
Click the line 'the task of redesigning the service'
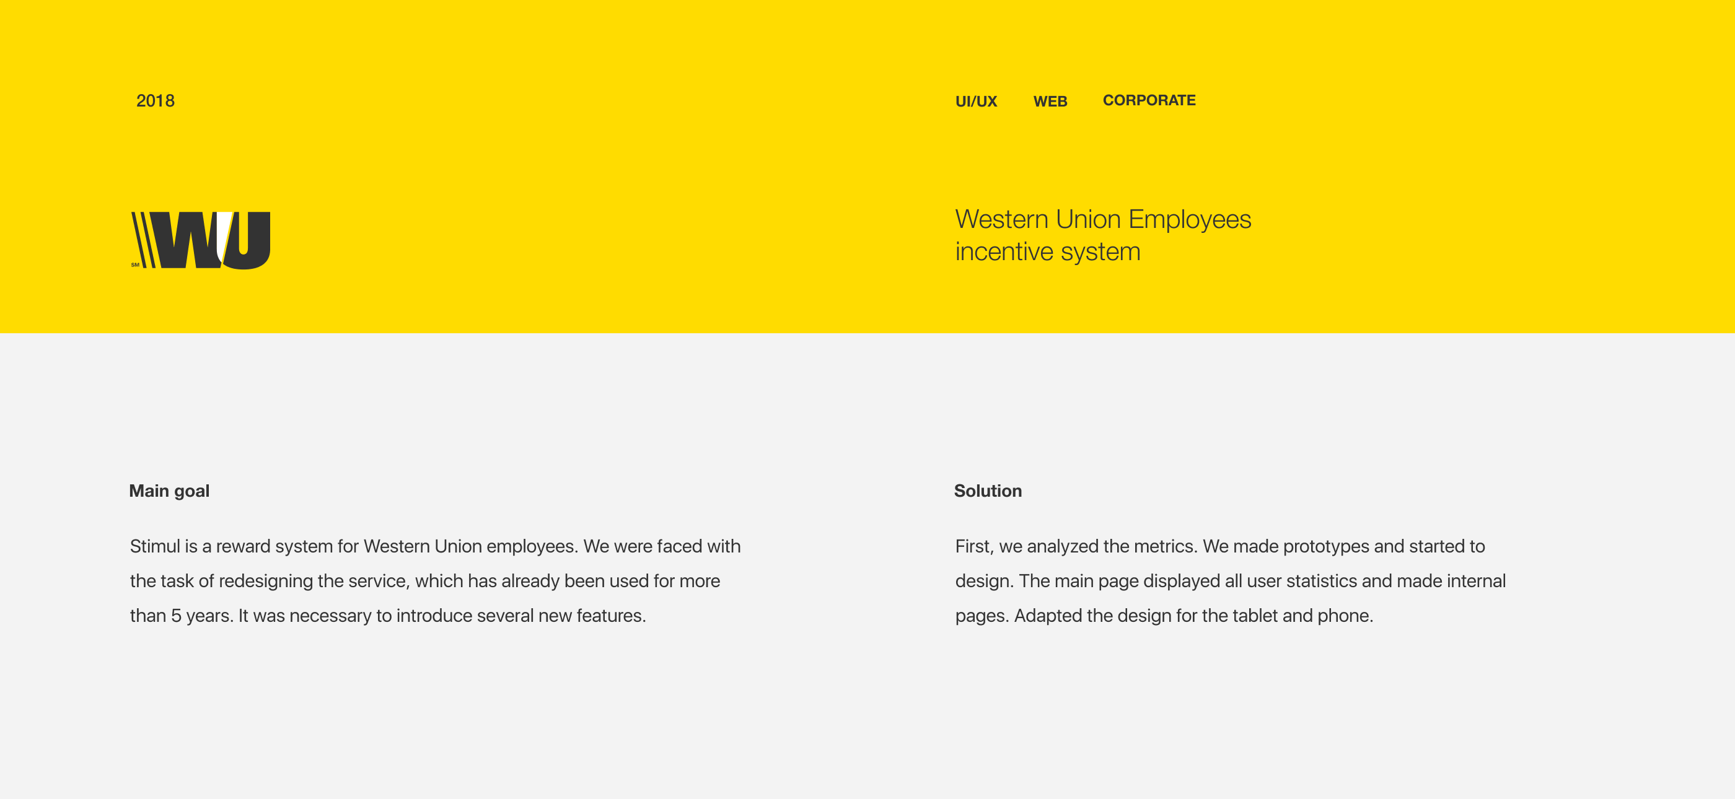424,581
